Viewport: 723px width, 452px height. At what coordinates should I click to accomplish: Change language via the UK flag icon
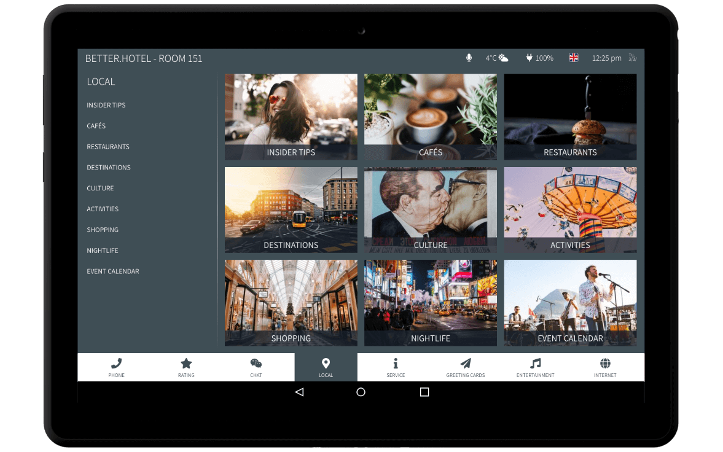573,58
